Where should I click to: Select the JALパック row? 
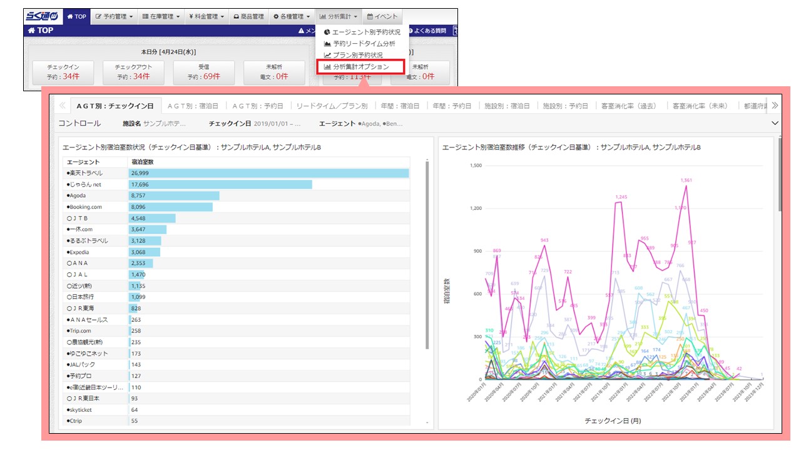237,364
